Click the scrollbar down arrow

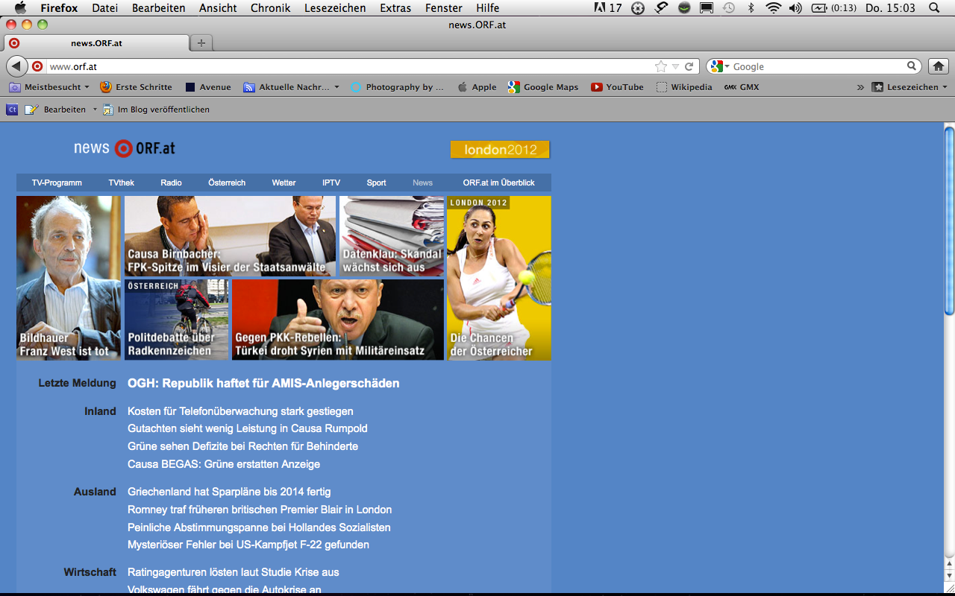tap(949, 577)
